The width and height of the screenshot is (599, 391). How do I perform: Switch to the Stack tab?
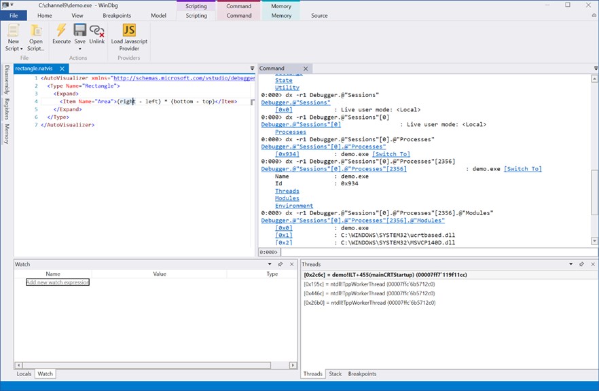tap(335, 374)
